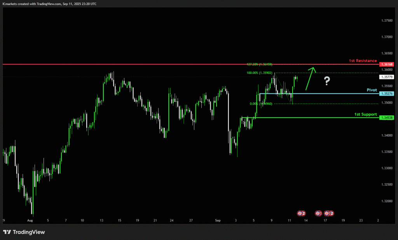Image resolution: width=398 pixels, height=240 pixels.
Task: Click the 1.32500 price axis label
Action: click(x=387, y=185)
